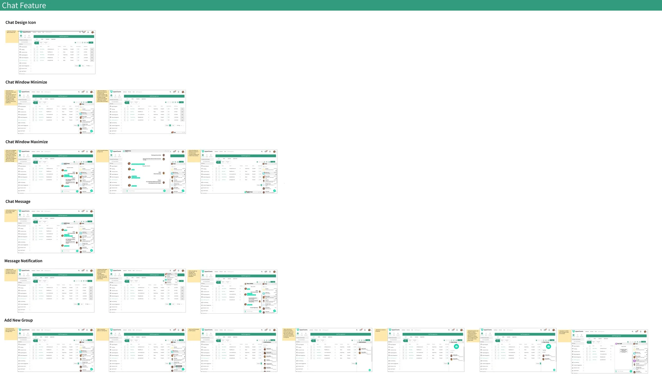Image resolution: width=662 pixels, height=376 pixels.
Task: Click green Add button in Chat Design Icon mockup
Action: pyautogui.click(x=91, y=43)
